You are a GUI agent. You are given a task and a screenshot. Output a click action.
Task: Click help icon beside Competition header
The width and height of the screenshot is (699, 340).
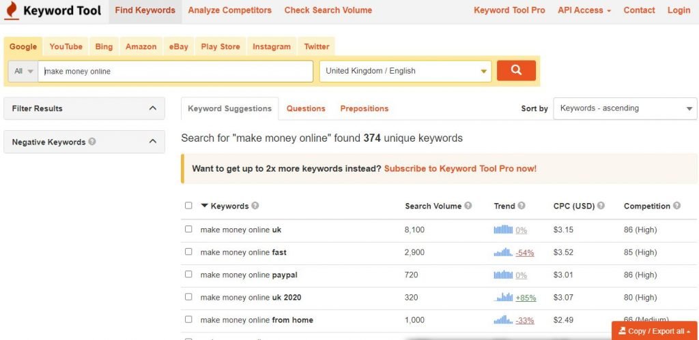click(676, 206)
